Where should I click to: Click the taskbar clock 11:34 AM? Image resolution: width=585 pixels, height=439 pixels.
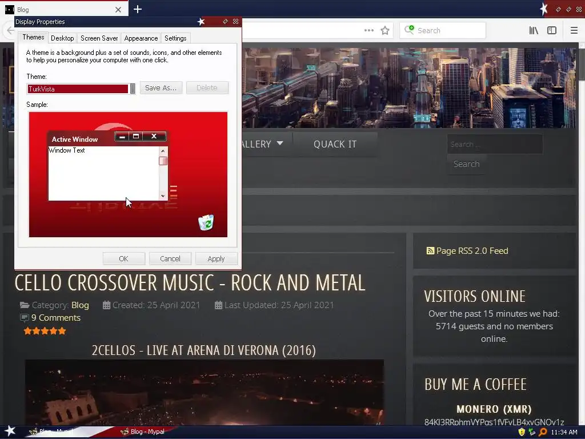pos(564,432)
